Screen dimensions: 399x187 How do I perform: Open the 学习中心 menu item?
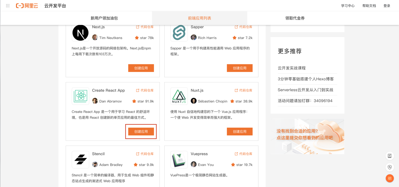pyautogui.click(x=348, y=6)
